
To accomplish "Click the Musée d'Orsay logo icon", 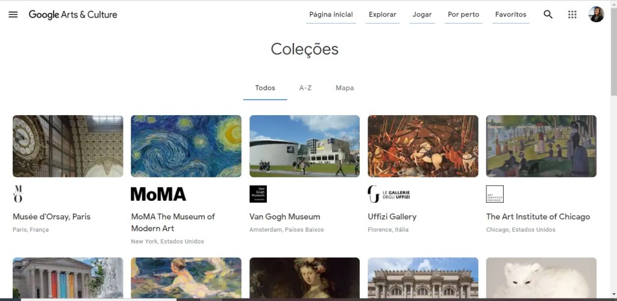I will (18, 194).
